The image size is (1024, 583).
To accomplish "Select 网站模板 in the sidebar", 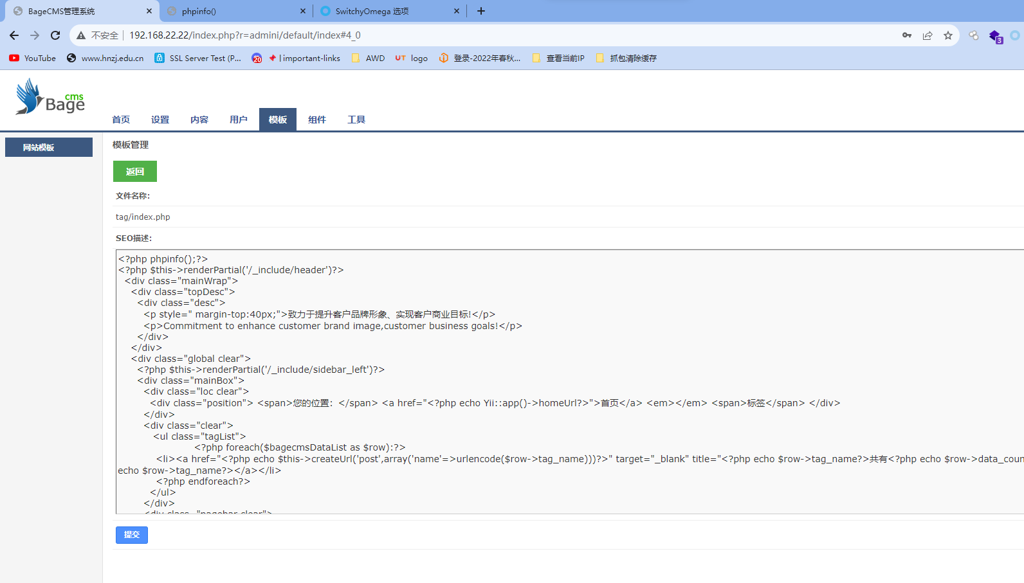I will coord(49,147).
